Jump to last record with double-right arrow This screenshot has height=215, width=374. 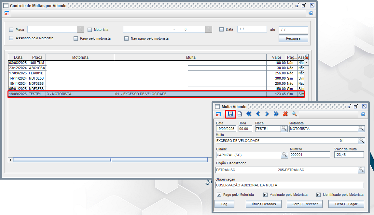tap(276, 114)
